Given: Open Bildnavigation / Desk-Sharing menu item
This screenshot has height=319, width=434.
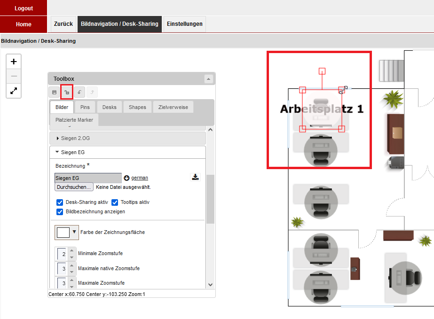Looking at the screenshot, I should (119, 24).
